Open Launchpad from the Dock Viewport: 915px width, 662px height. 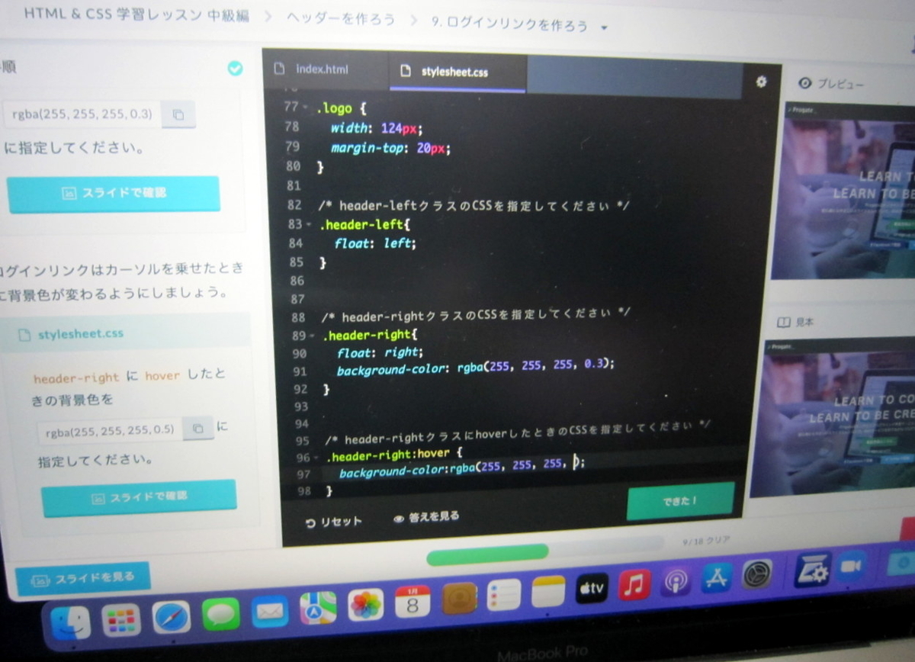click(122, 620)
